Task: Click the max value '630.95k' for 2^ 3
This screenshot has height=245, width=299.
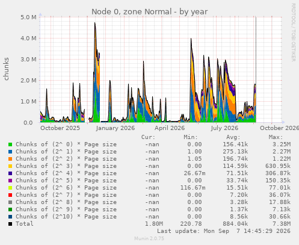Action: pyautogui.click(x=278, y=166)
